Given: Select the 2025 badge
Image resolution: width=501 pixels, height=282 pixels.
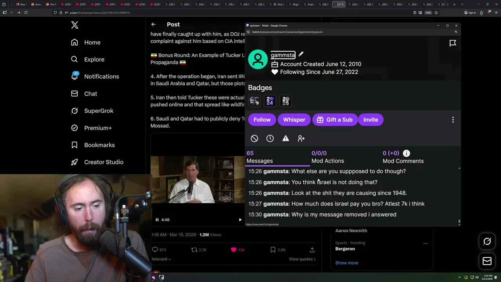Looking at the screenshot, I should (x=286, y=101).
